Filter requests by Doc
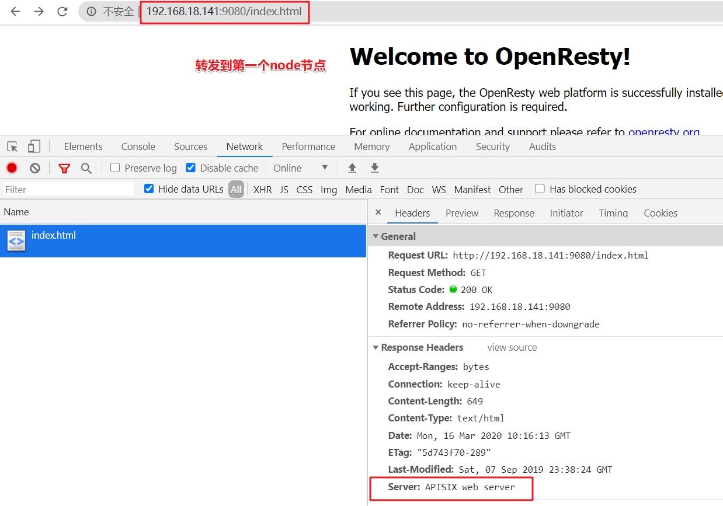This screenshot has width=723, height=506. [415, 189]
